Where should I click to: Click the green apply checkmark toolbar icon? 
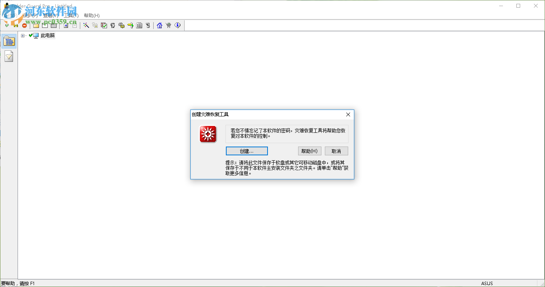coord(6,25)
